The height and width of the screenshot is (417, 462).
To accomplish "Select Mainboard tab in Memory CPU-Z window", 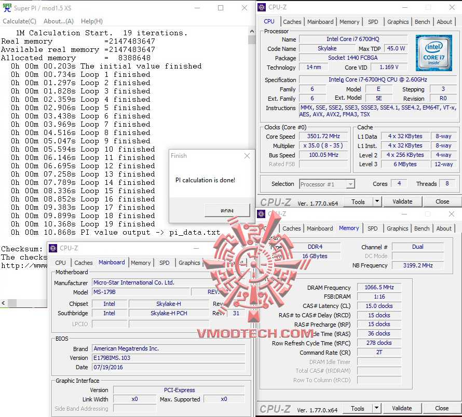I will (x=320, y=228).
